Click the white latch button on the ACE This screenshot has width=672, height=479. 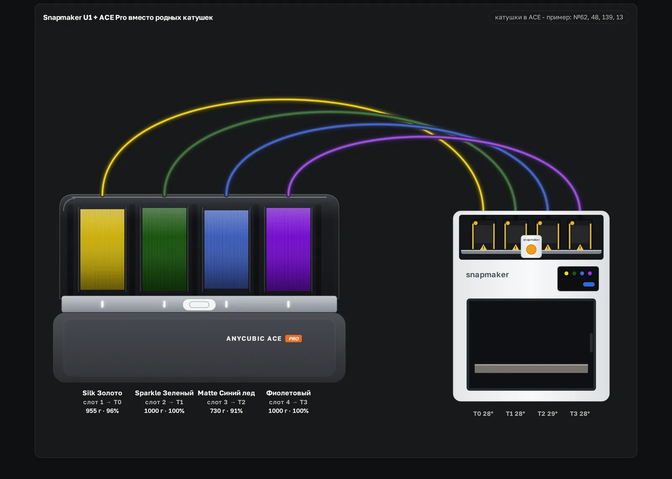pyautogui.click(x=199, y=304)
